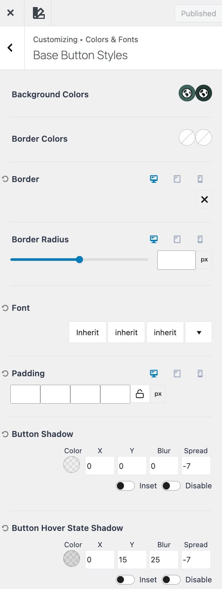The width and height of the screenshot is (222, 589).
Task: Select tablet device icon for Padding
Action: (x=177, y=374)
